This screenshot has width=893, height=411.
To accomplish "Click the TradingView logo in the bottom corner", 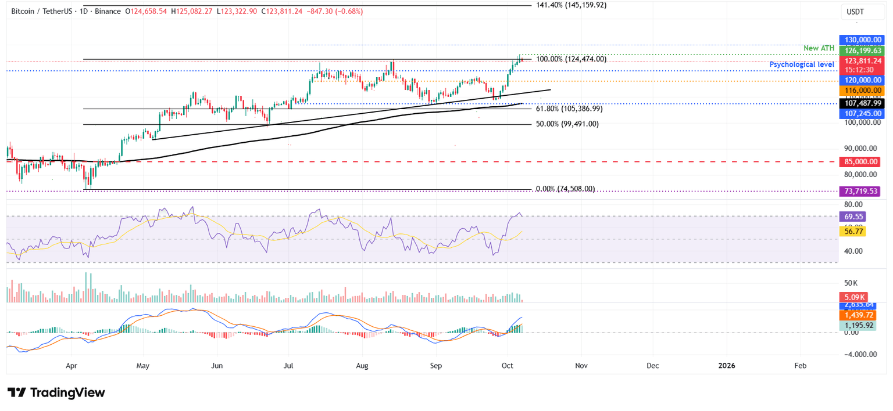I will [x=55, y=392].
